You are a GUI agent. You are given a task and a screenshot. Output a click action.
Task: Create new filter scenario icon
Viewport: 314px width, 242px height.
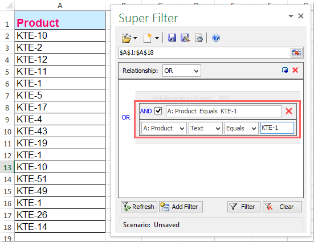[148, 38]
